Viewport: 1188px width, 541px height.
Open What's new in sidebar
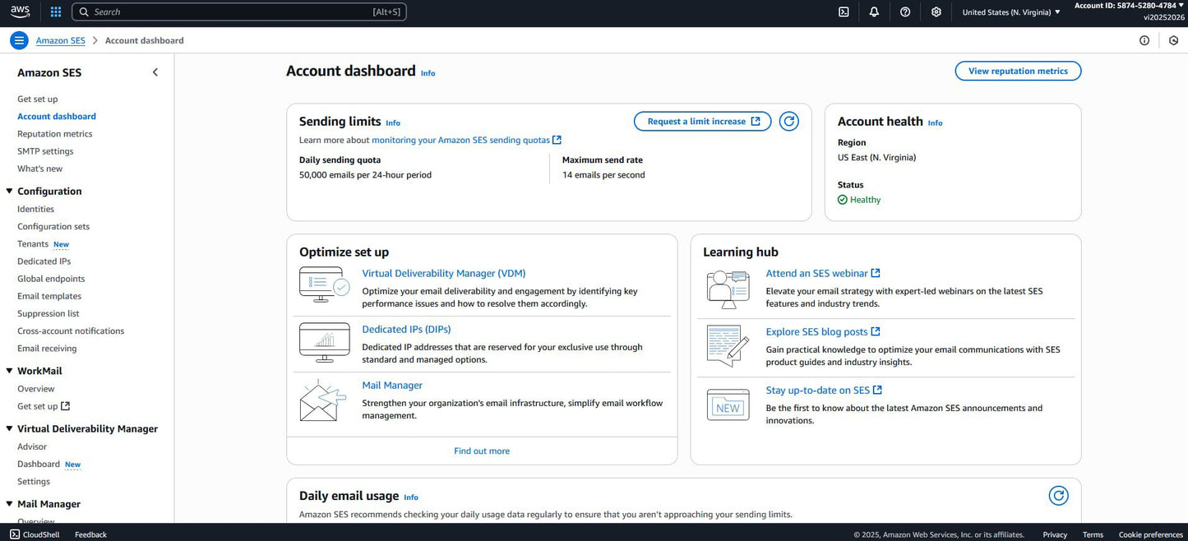[x=39, y=169]
